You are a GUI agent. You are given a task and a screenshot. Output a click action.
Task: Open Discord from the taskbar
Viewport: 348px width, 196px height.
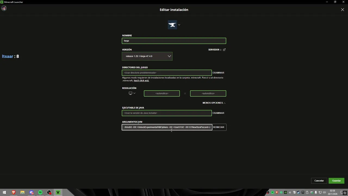(x=32, y=192)
